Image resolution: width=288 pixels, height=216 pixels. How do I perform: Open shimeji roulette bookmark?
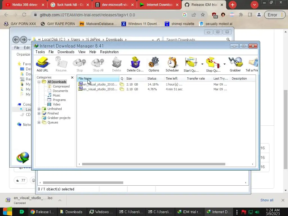pos(179,24)
